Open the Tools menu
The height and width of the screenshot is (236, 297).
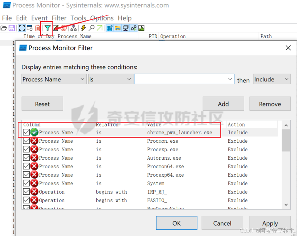pos(78,18)
